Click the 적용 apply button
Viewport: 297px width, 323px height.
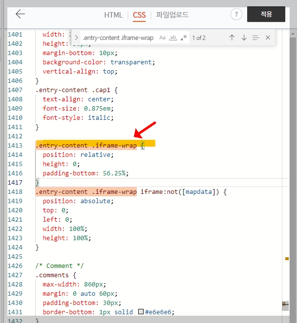[266, 14]
